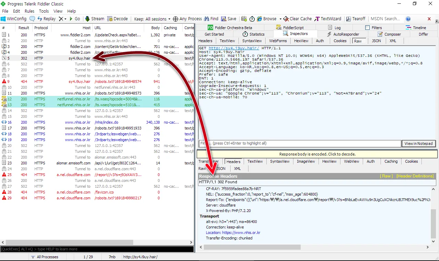This screenshot has height=261, width=439.
Task: Click the [Raw] response headers link
Action: pyautogui.click(x=386, y=176)
